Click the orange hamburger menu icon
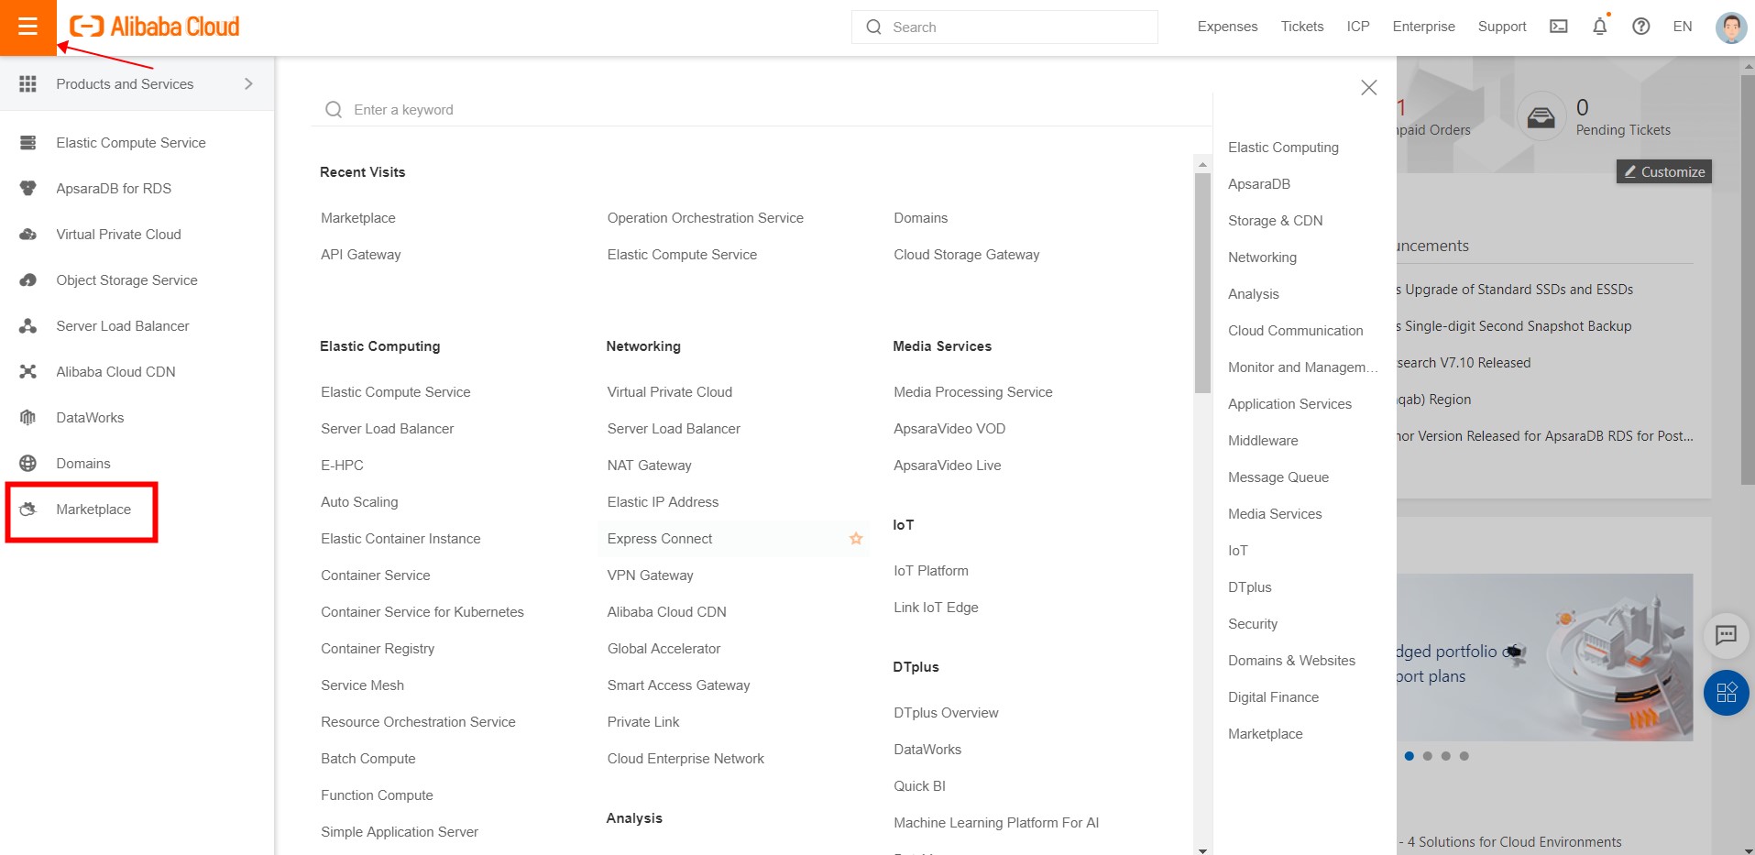Viewport: 1755px width, 855px height. pyautogui.click(x=27, y=27)
